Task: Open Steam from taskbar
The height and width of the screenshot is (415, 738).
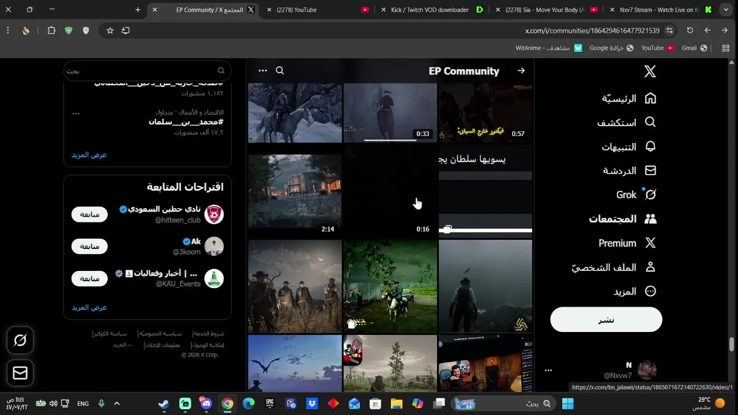Action: coord(164,403)
